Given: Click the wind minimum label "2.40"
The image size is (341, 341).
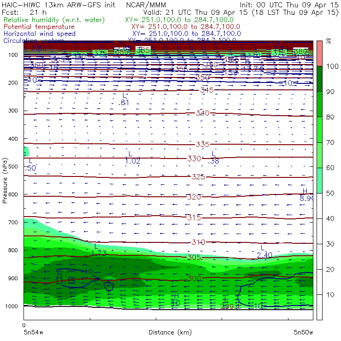Looking at the screenshot, I should click(x=265, y=255).
